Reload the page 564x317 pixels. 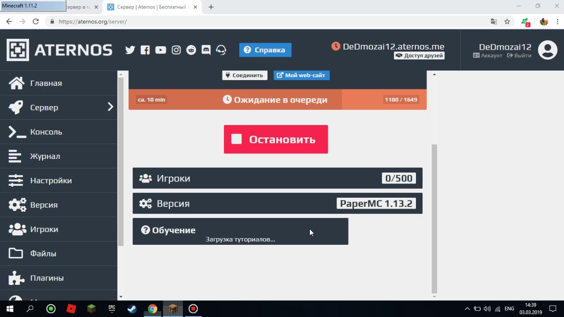[x=36, y=21]
